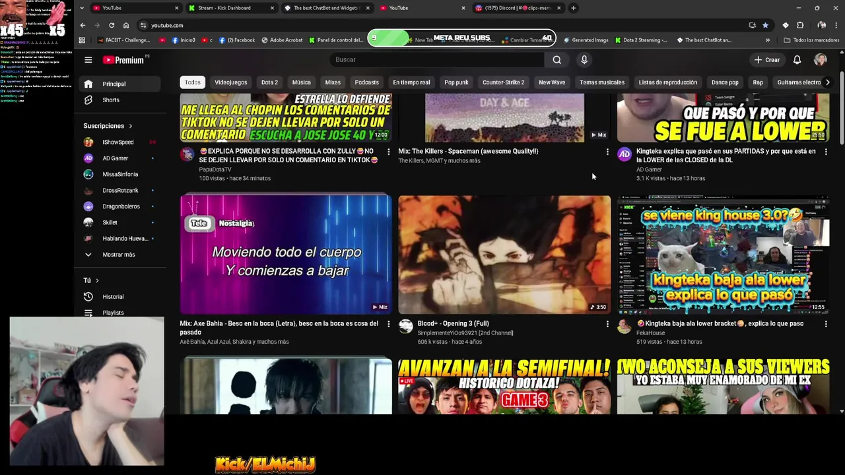Expand the Suscripciones section chevron
Image resolution: width=845 pixels, height=475 pixels.
point(130,126)
